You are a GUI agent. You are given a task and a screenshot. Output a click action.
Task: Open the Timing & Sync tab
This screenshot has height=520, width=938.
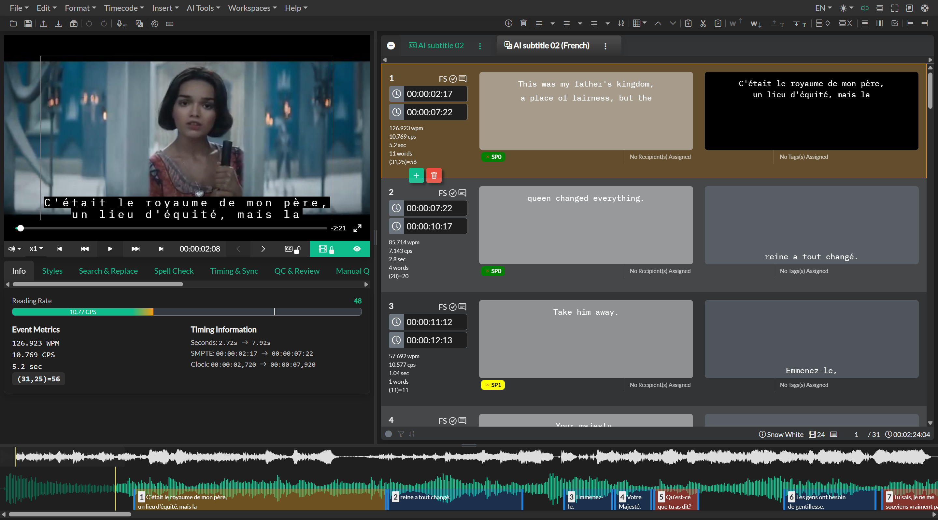point(234,271)
